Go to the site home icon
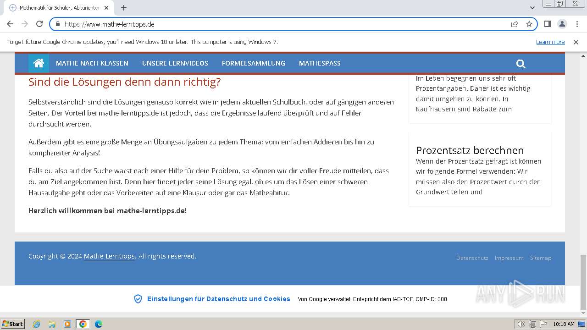 (x=39, y=63)
